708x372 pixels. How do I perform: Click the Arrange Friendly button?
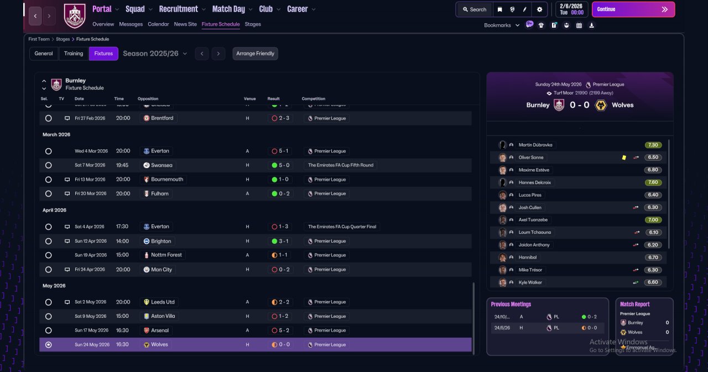[x=255, y=54]
